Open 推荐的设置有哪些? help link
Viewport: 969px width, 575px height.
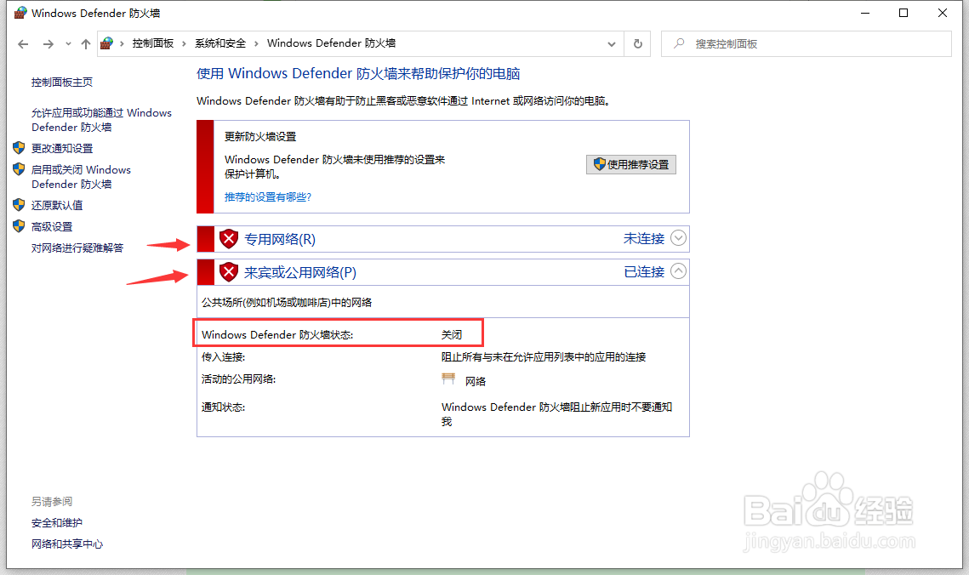click(268, 197)
